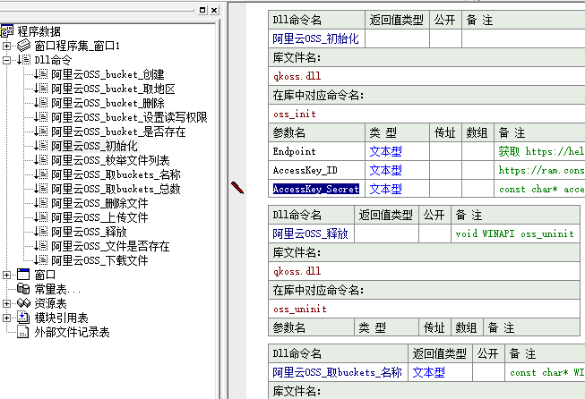Click the 资源表 icon
The image size is (585, 399).
tap(23, 303)
